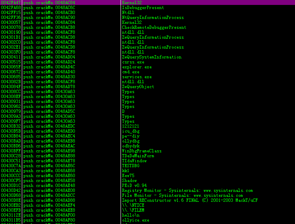Click the icu_dbg string entry
The height and width of the screenshot is (224, 295).
click(x=131, y=131)
